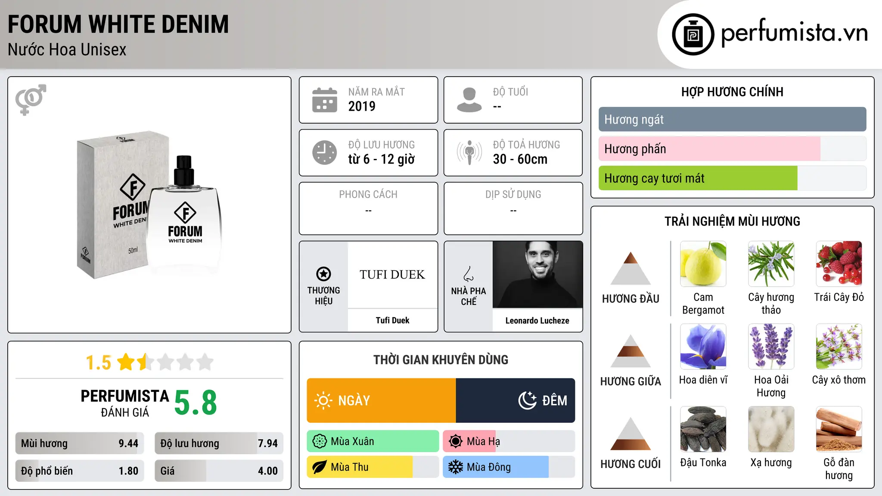Click the age group person icon

click(x=469, y=100)
